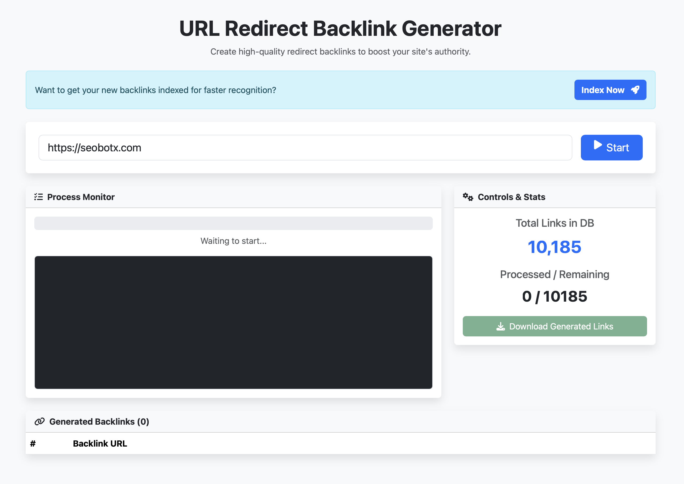Click the 10,185 total links number
Viewport: 684px width, 484px height.
554,247
